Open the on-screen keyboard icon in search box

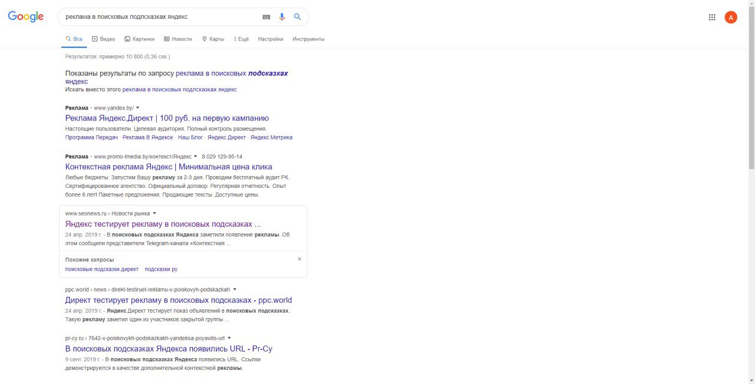[x=266, y=17]
